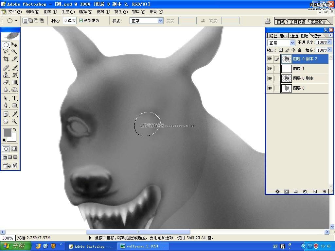This screenshot has width=335, height=251.
Task: Open the Edit (编辑) menu
Action: [x=33, y=12]
